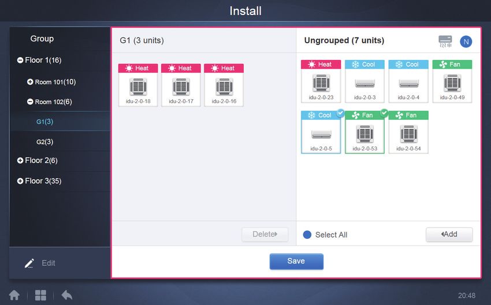This screenshot has height=305, width=491.
Task: Select ungrouped Heat unit idu-2-0-23
Action: pyautogui.click(x=321, y=81)
